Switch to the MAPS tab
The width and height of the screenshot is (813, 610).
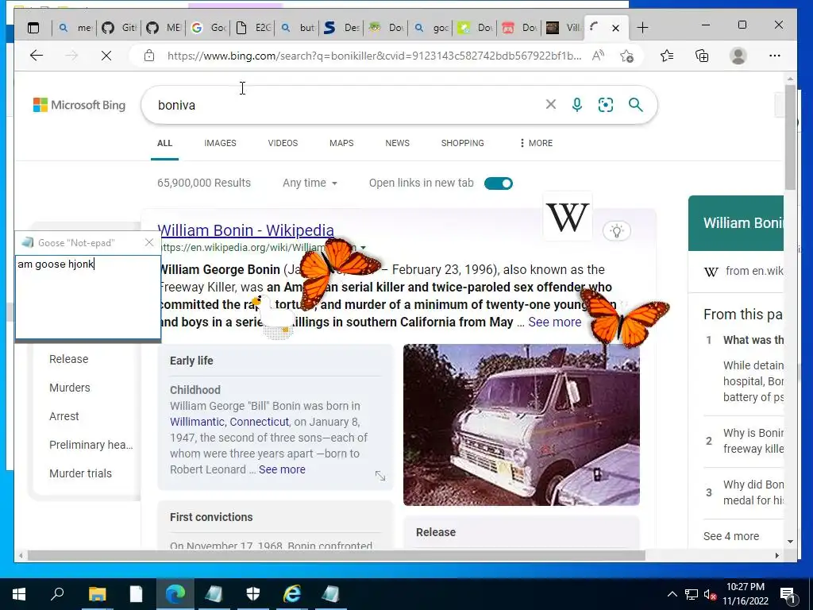click(x=341, y=143)
